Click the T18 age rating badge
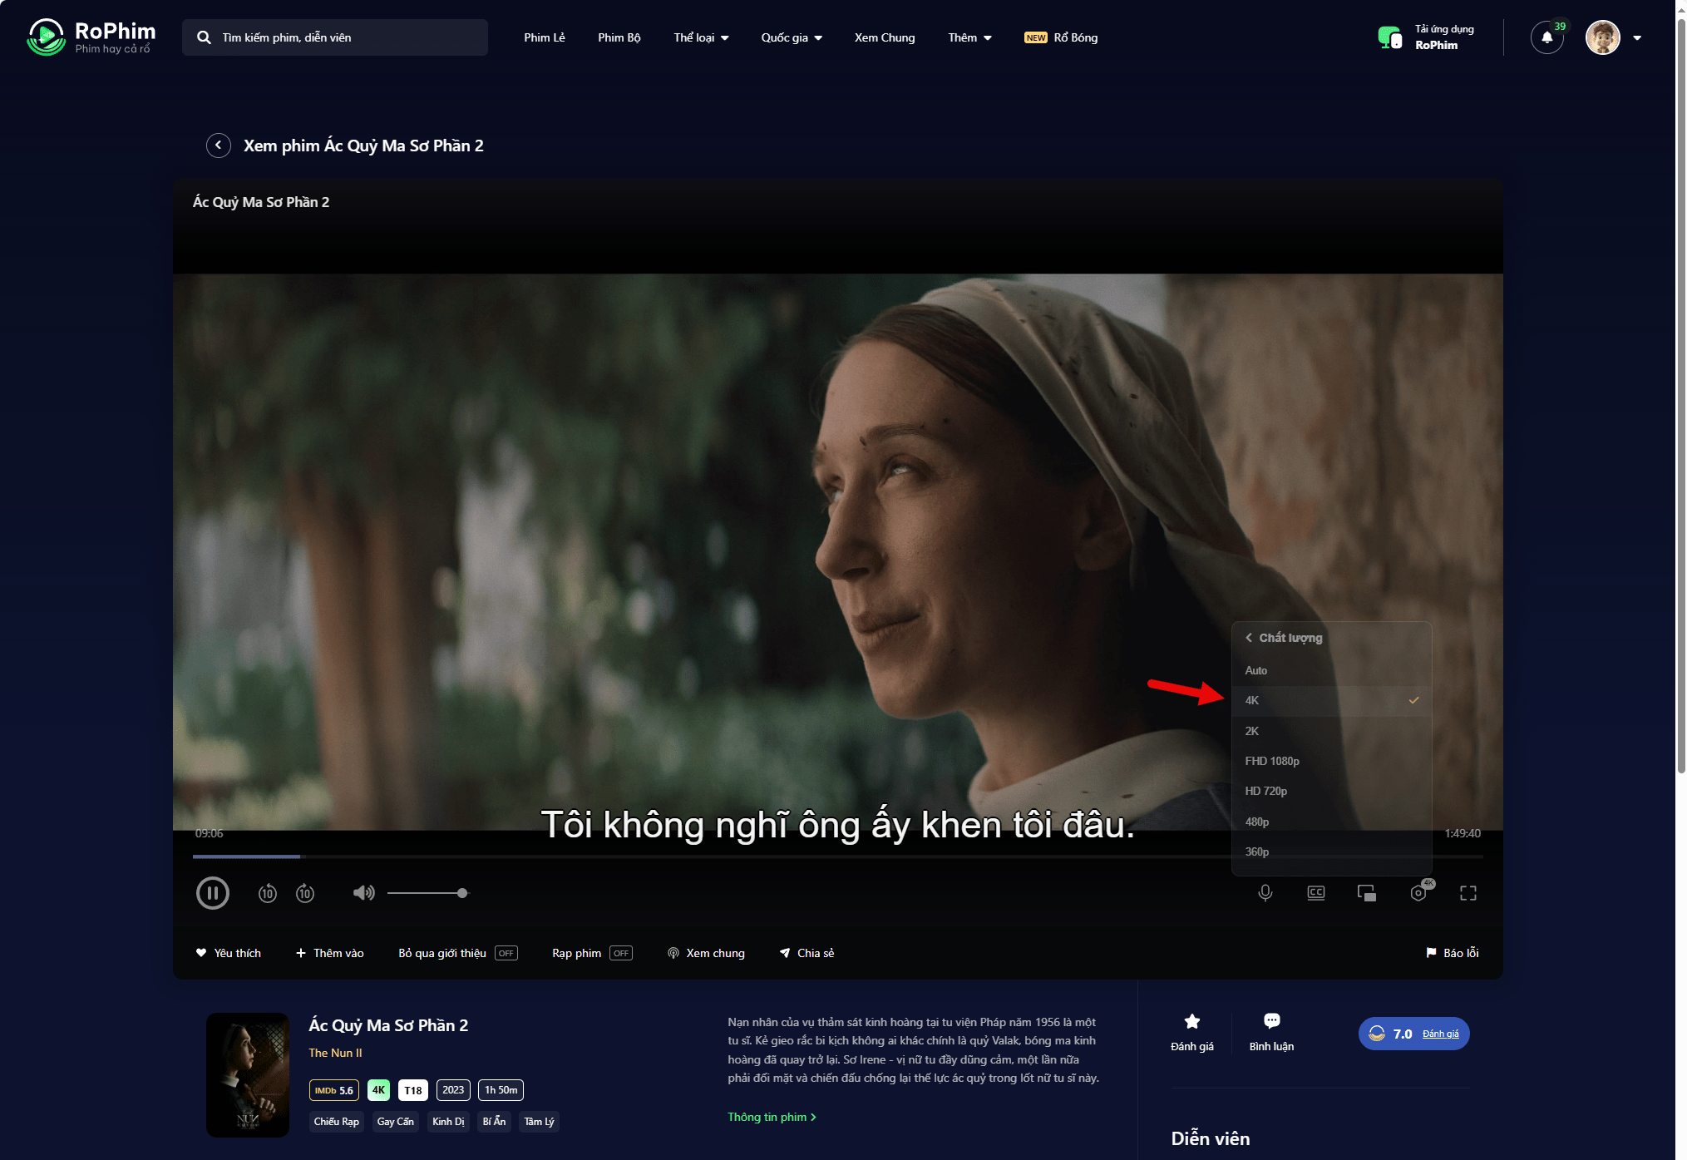The image size is (1687, 1160). 413,1090
